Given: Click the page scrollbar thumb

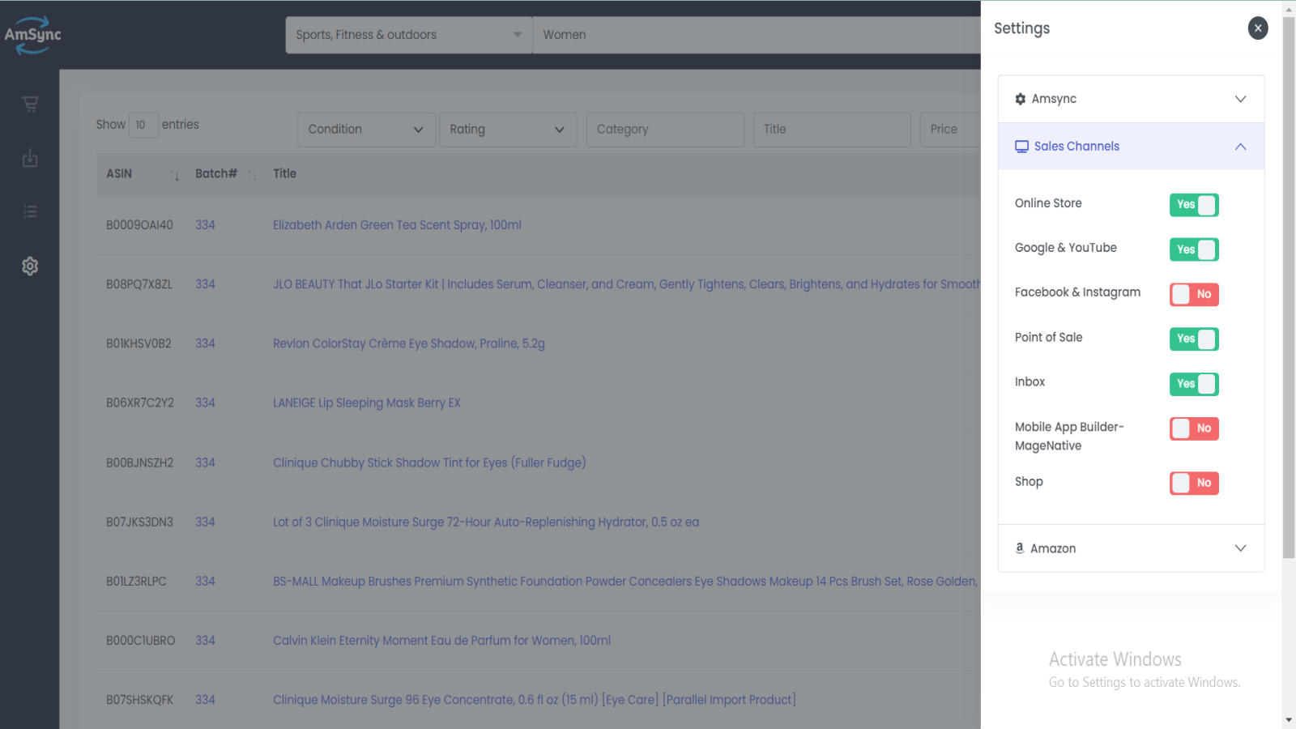Looking at the screenshot, I should coord(1289,288).
